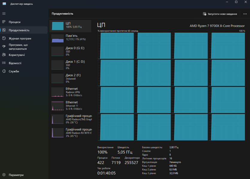Screen dimensions: 250x179
Task: Click the Ethernet 11 text
Action: pyautogui.click(x=72, y=106)
